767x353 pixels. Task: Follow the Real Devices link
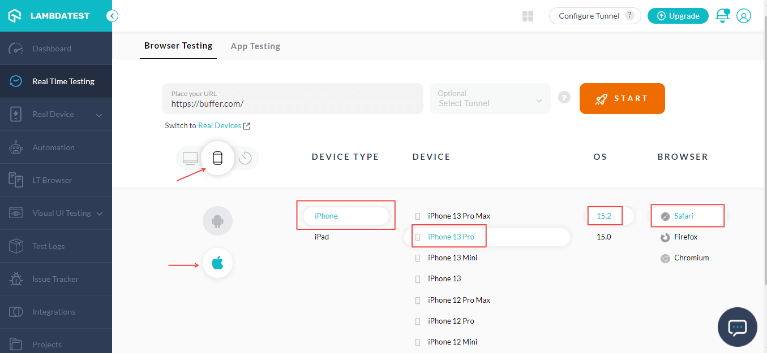pyautogui.click(x=220, y=125)
